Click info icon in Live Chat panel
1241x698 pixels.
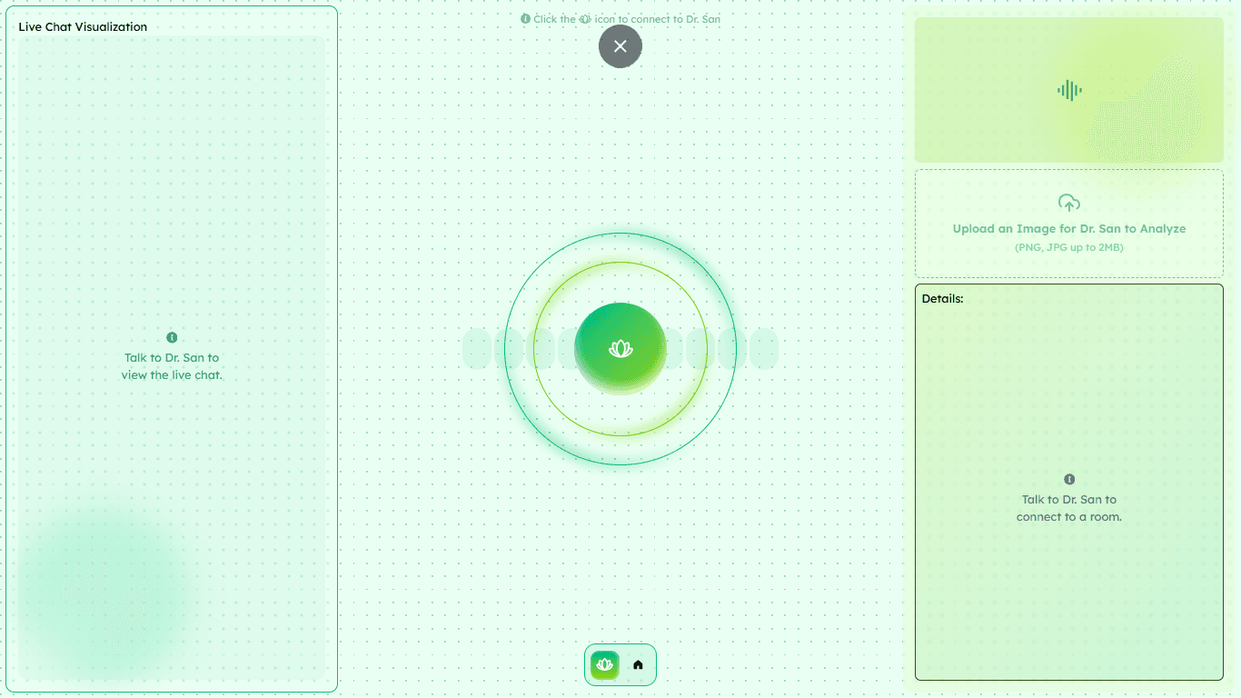point(172,338)
